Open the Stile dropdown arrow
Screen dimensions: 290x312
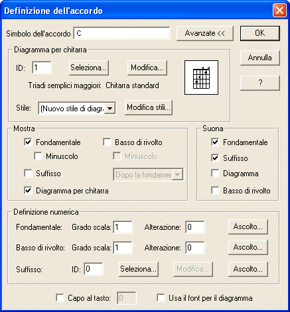[x=110, y=109]
